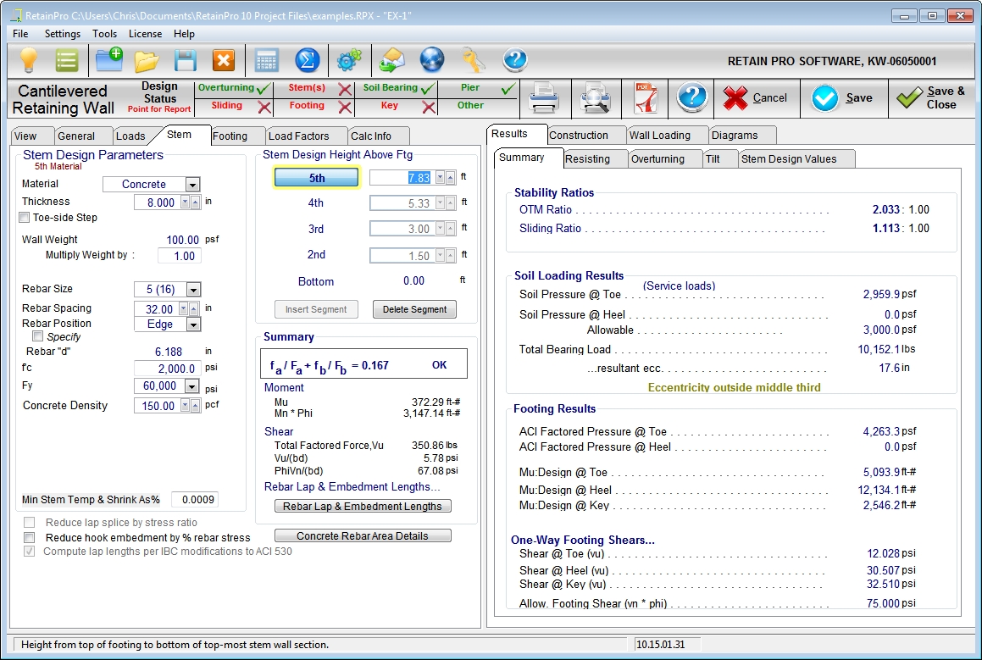The image size is (982, 660).
Task: Save the file with floppy disk icon
Action: pos(186,61)
